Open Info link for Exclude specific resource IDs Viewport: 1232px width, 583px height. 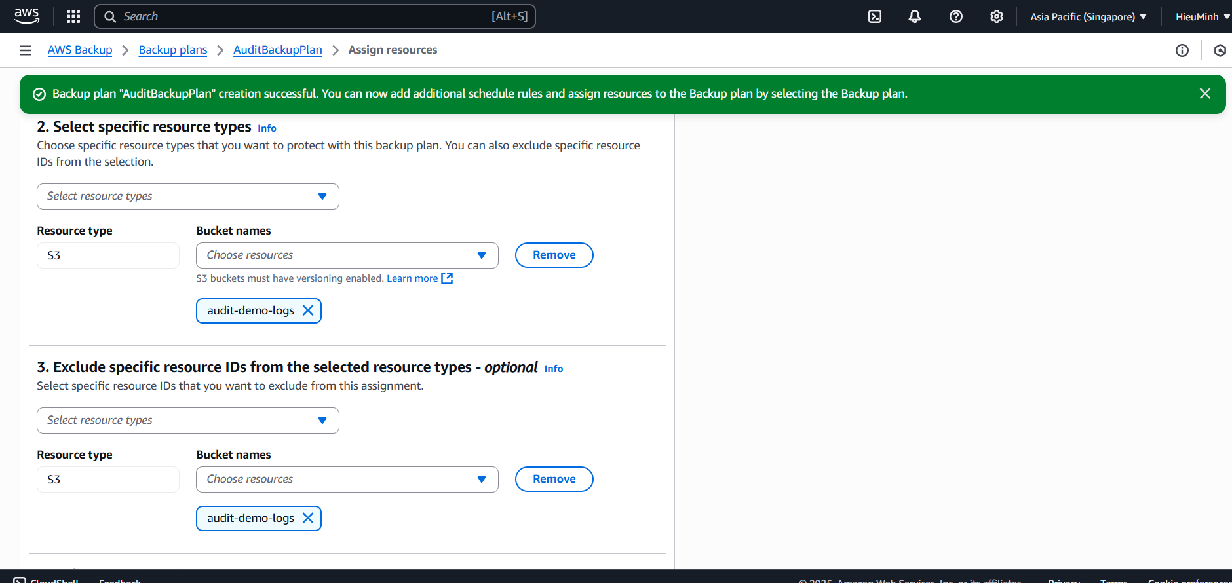click(x=554, y=369)
